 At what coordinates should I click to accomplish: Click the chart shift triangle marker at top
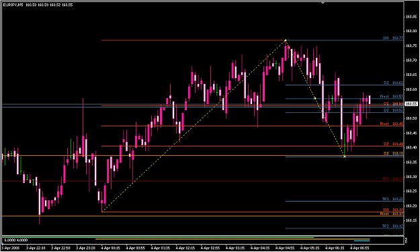pyautogui.click(x=323, y=3)
